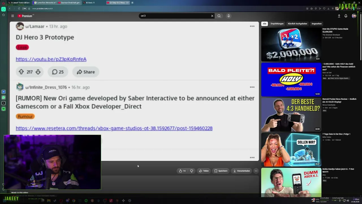Like the video with thumbs up
Image resolution: width=362 pixels, height=204 pixels.
182,171
